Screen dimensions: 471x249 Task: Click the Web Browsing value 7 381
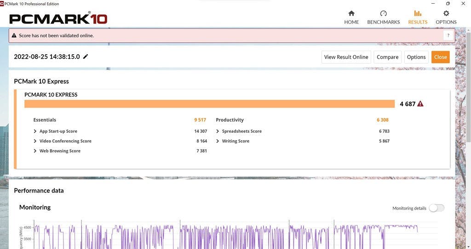pos(202,151)
